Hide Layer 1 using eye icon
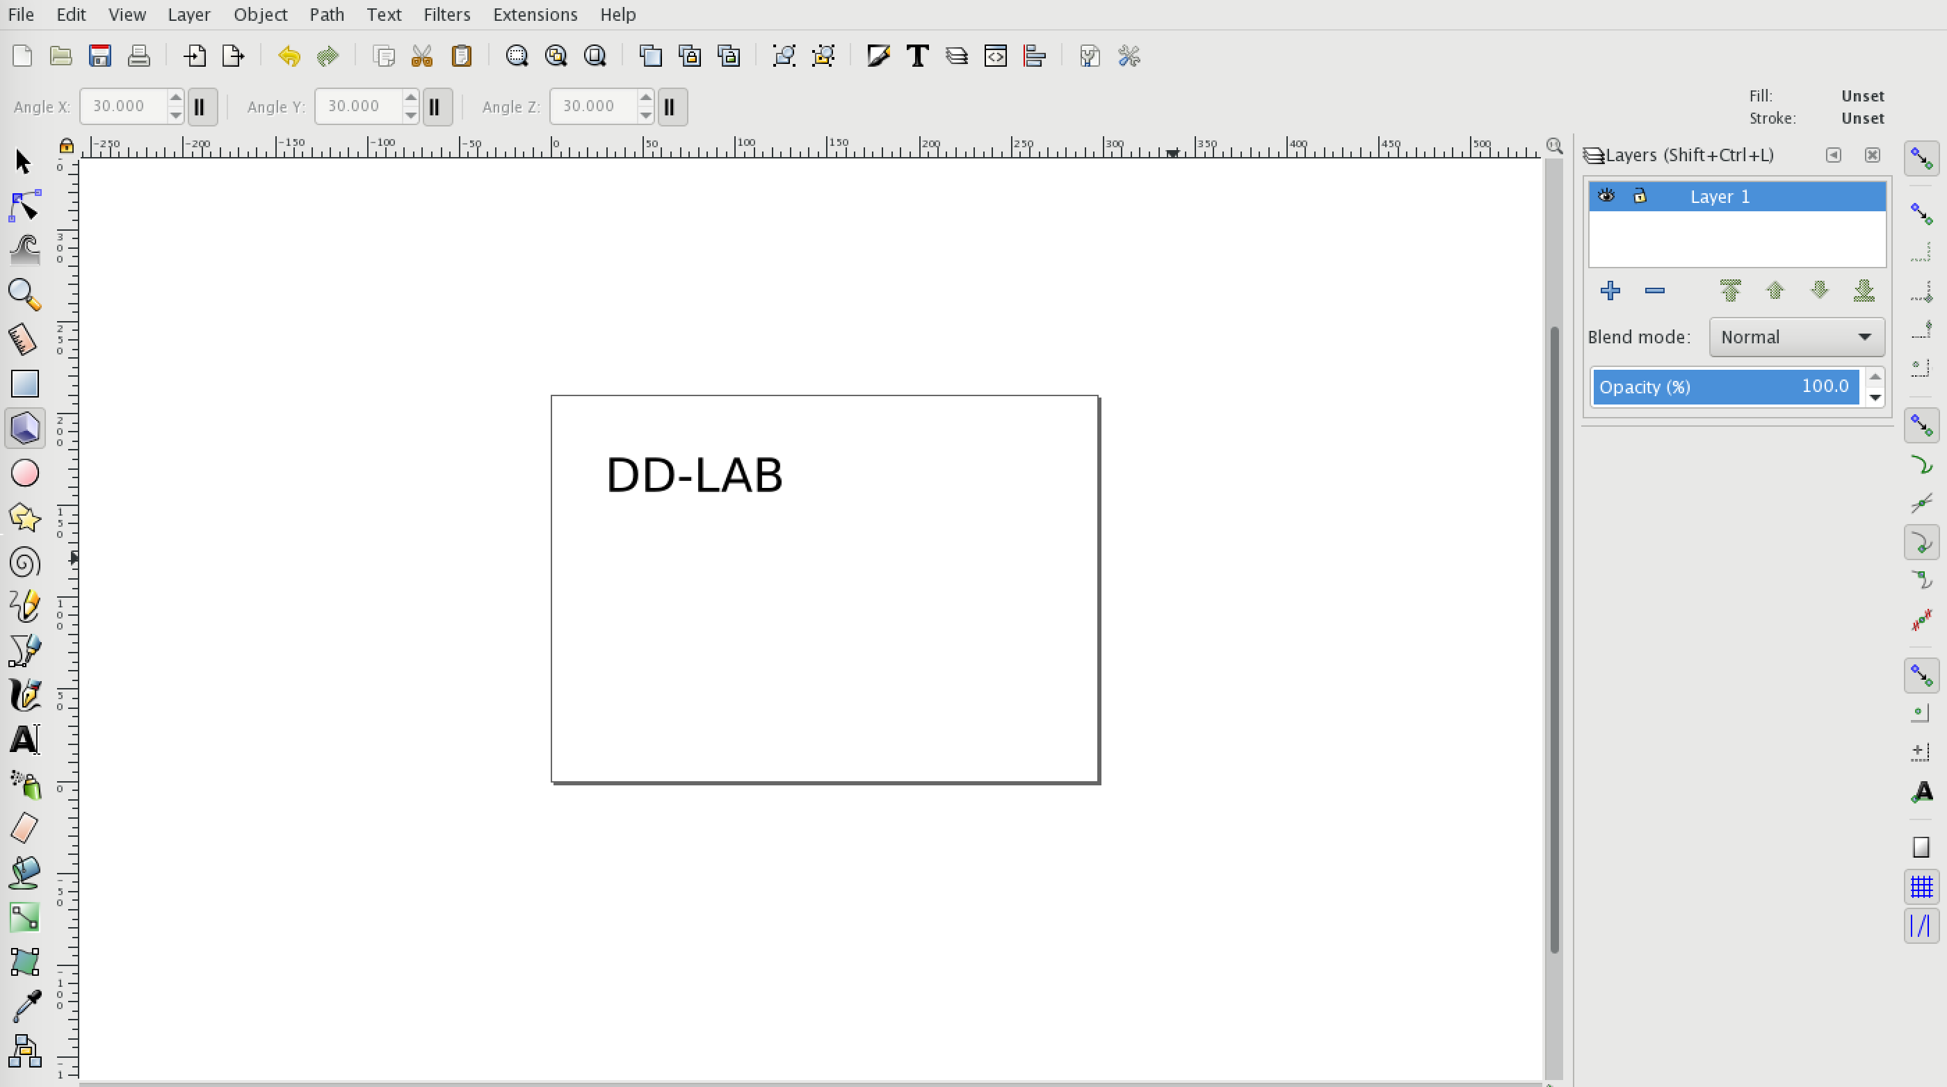 1606,197
